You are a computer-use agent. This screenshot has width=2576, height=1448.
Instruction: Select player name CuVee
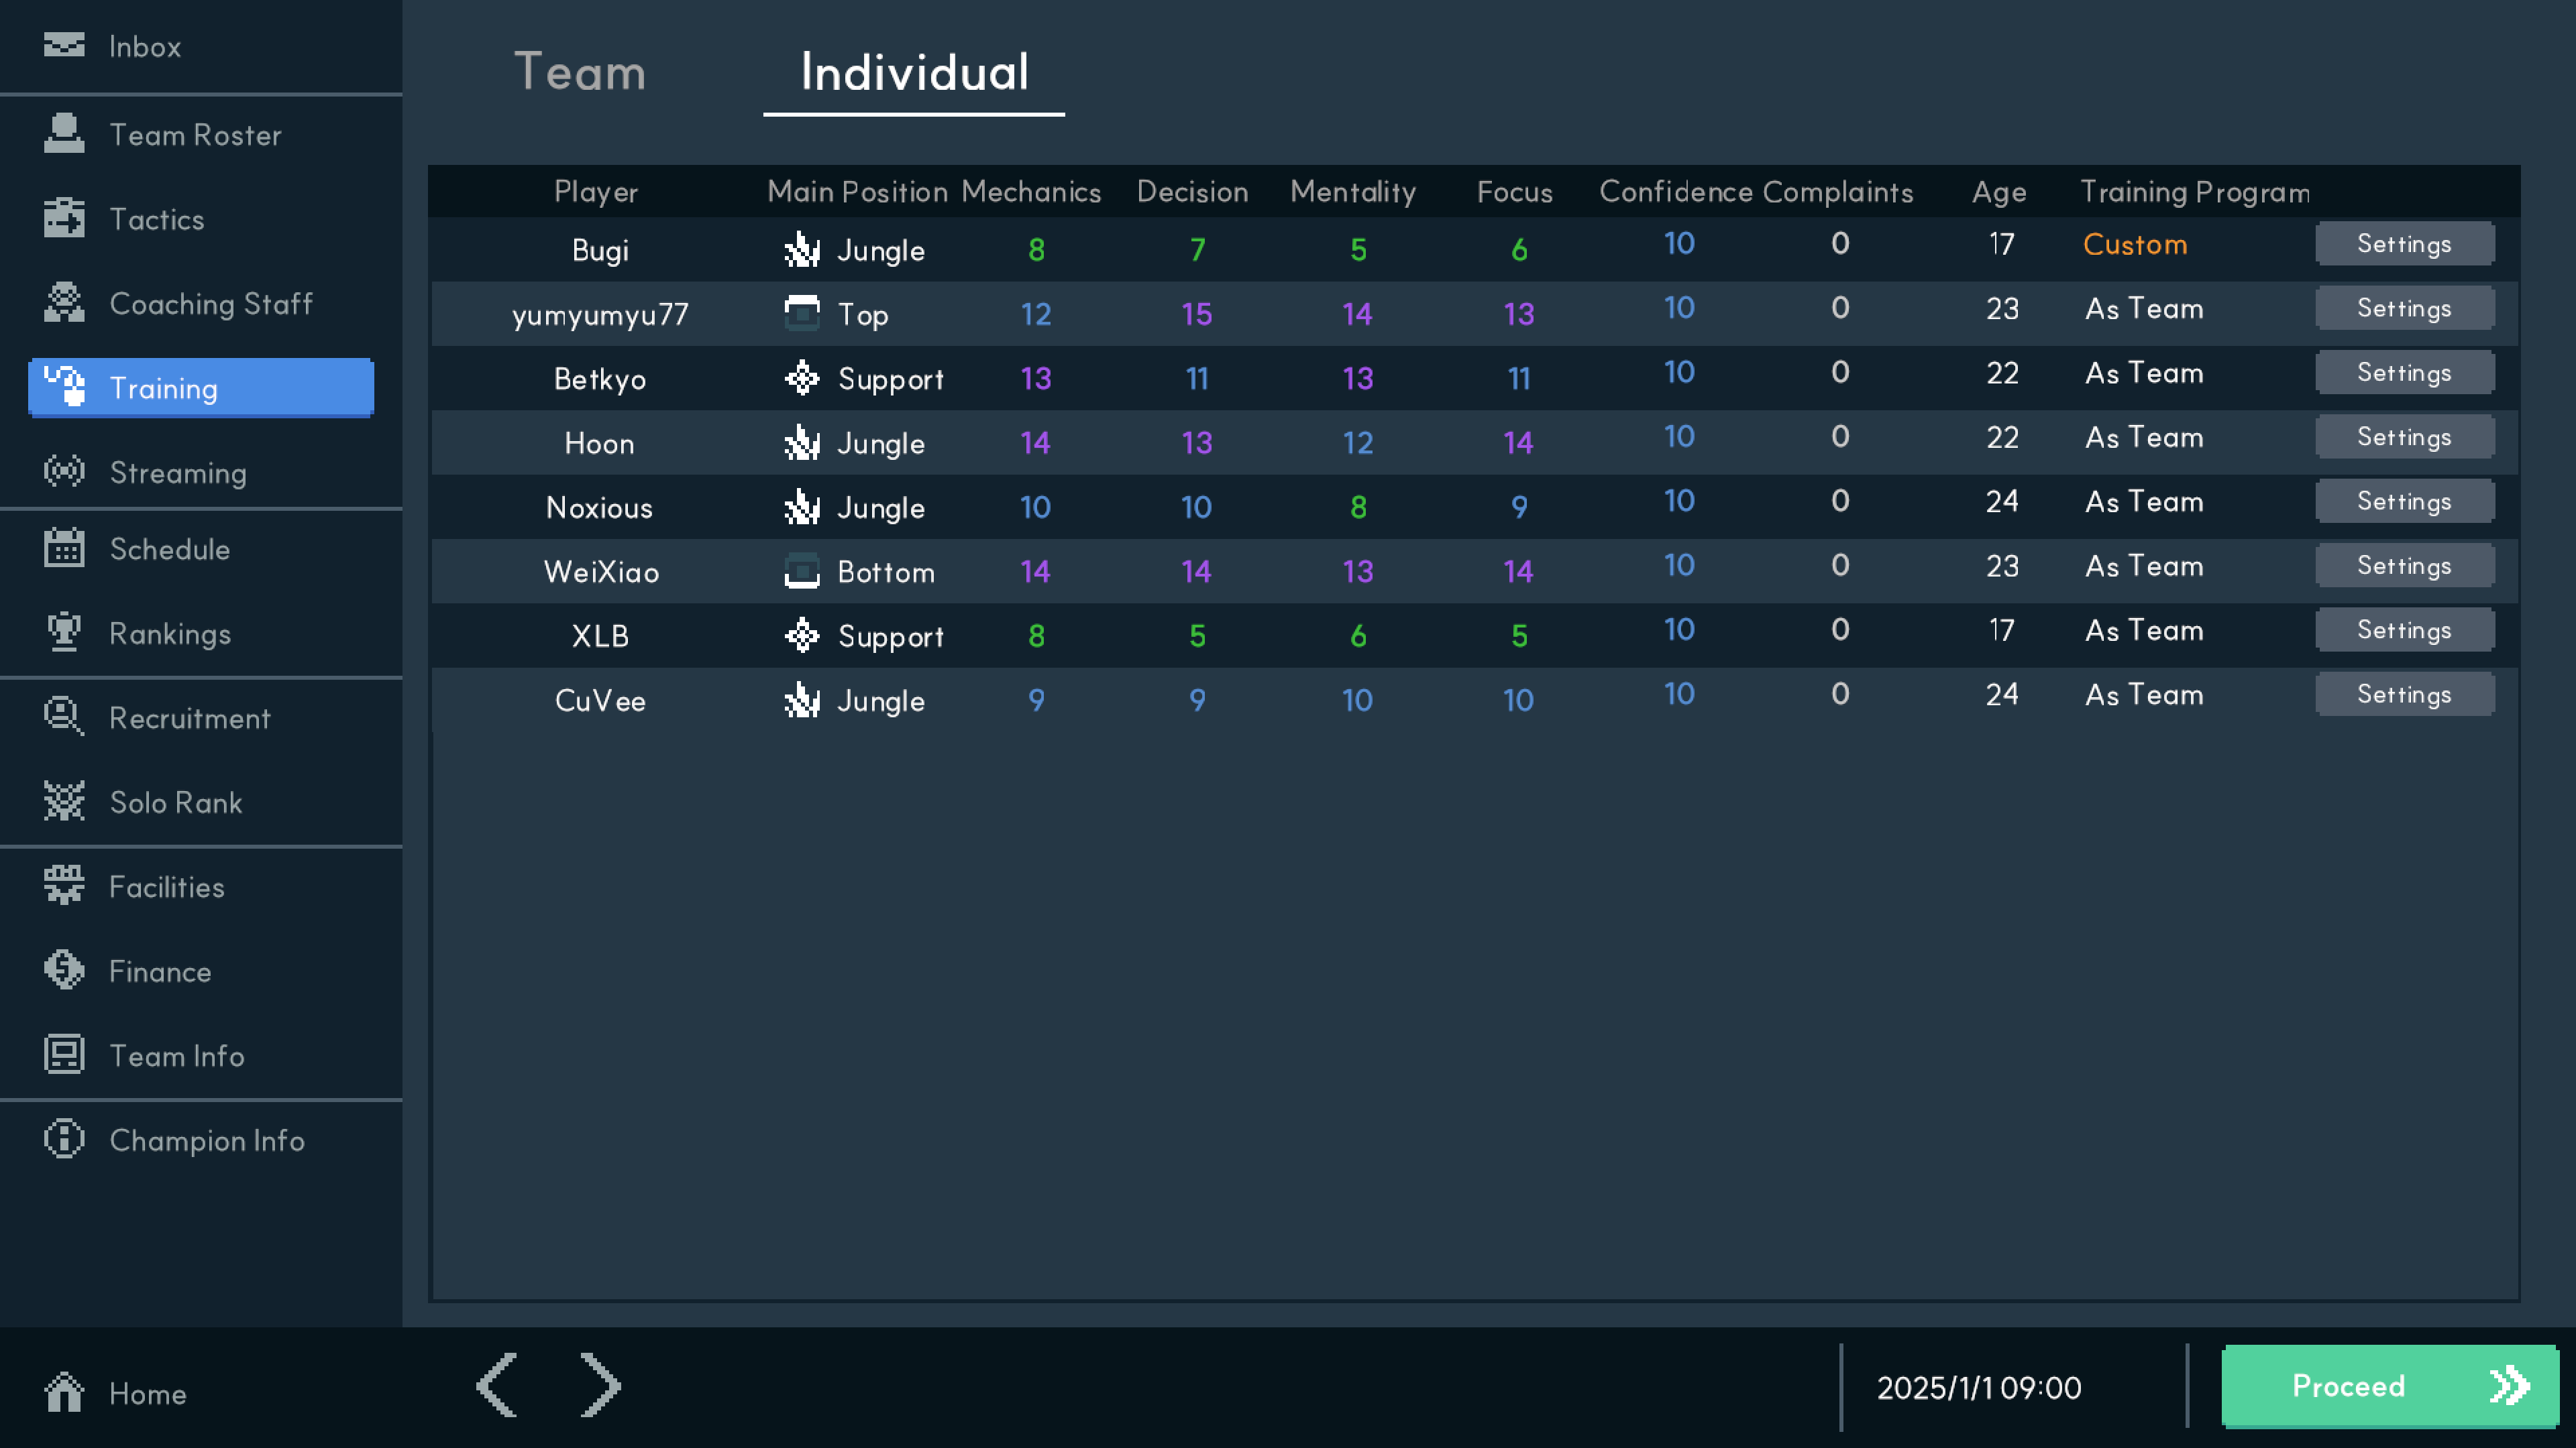[600, 701]
